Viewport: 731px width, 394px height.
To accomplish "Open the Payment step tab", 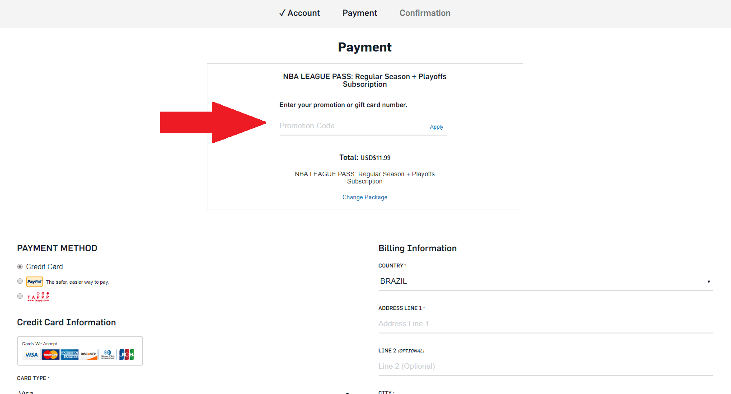I will pos(360,13).
